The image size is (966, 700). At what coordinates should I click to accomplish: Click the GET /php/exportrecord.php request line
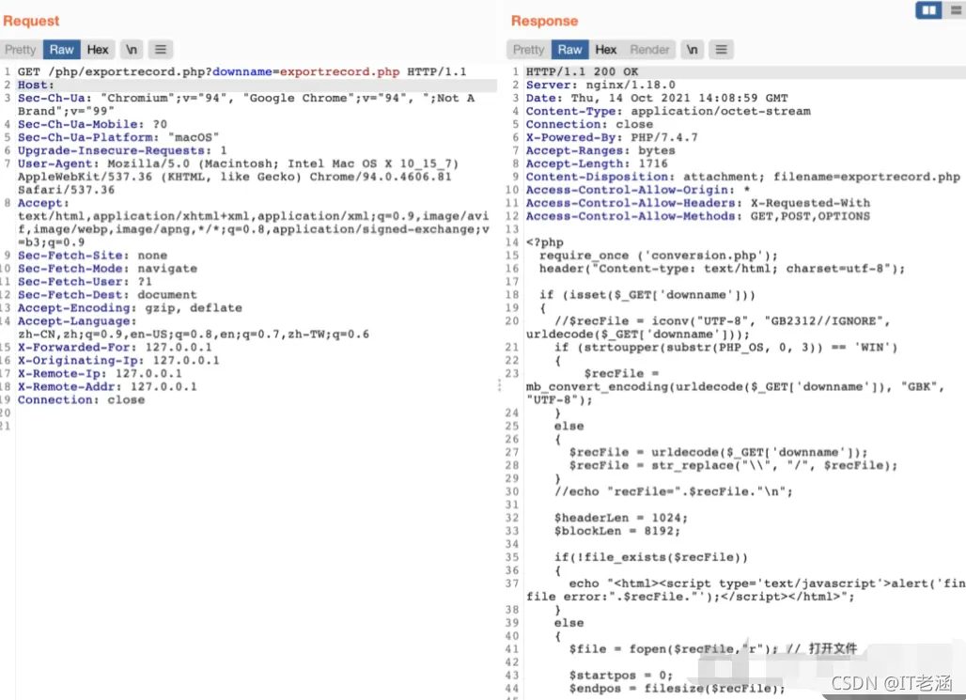point(242,71)
